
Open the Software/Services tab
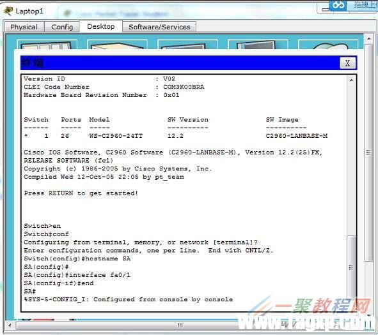[159, 27]
